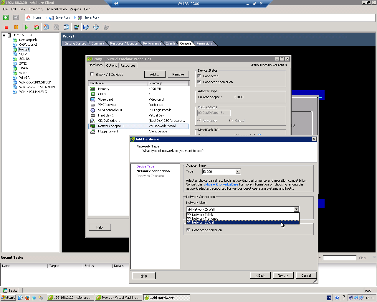Toggle Connect at power on in Add Hardware

click(x=188, y=230)
